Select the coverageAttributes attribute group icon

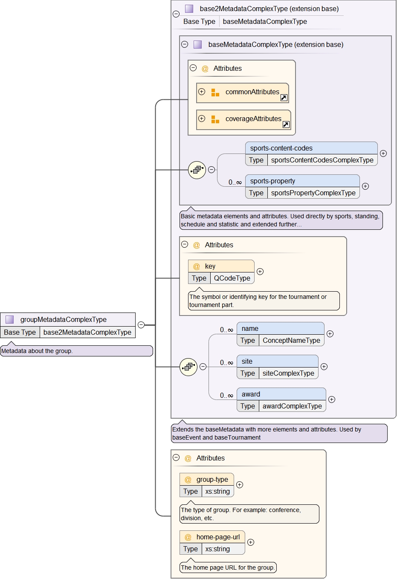(215, 119)
